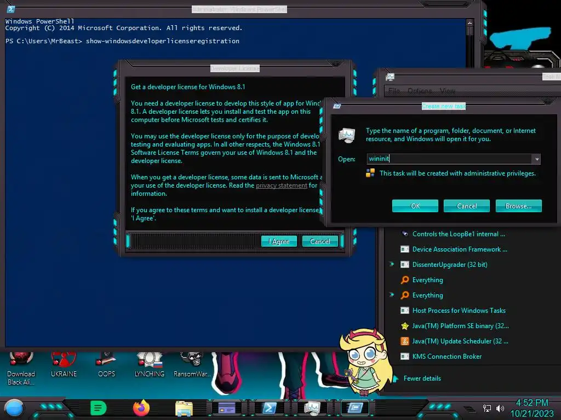Select KMS Connection Broker process
561x420 pixels.
447,357
